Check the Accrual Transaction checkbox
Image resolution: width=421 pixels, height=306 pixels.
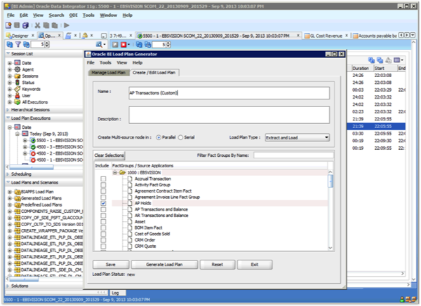pyautogui.click(x=103, y=179)
